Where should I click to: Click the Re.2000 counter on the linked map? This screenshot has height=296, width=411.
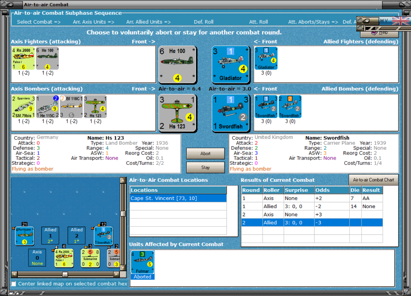64,258
